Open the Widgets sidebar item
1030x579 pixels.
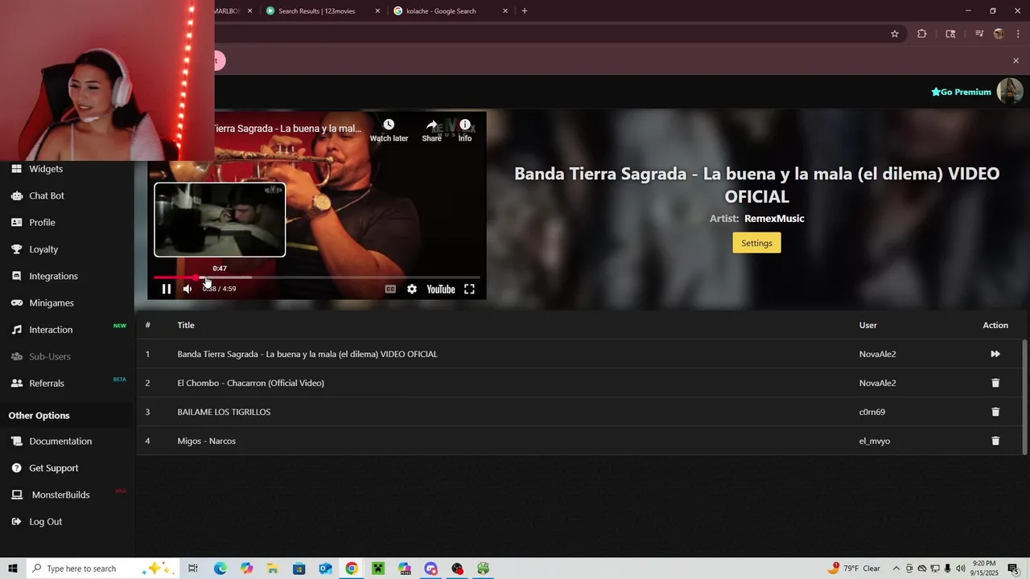pos(46,169)
